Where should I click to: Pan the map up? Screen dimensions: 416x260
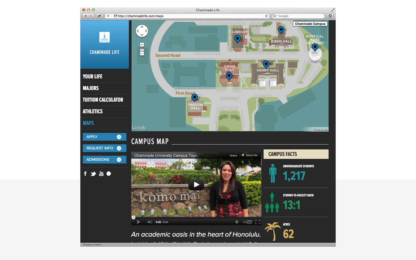tap(142, 27)
